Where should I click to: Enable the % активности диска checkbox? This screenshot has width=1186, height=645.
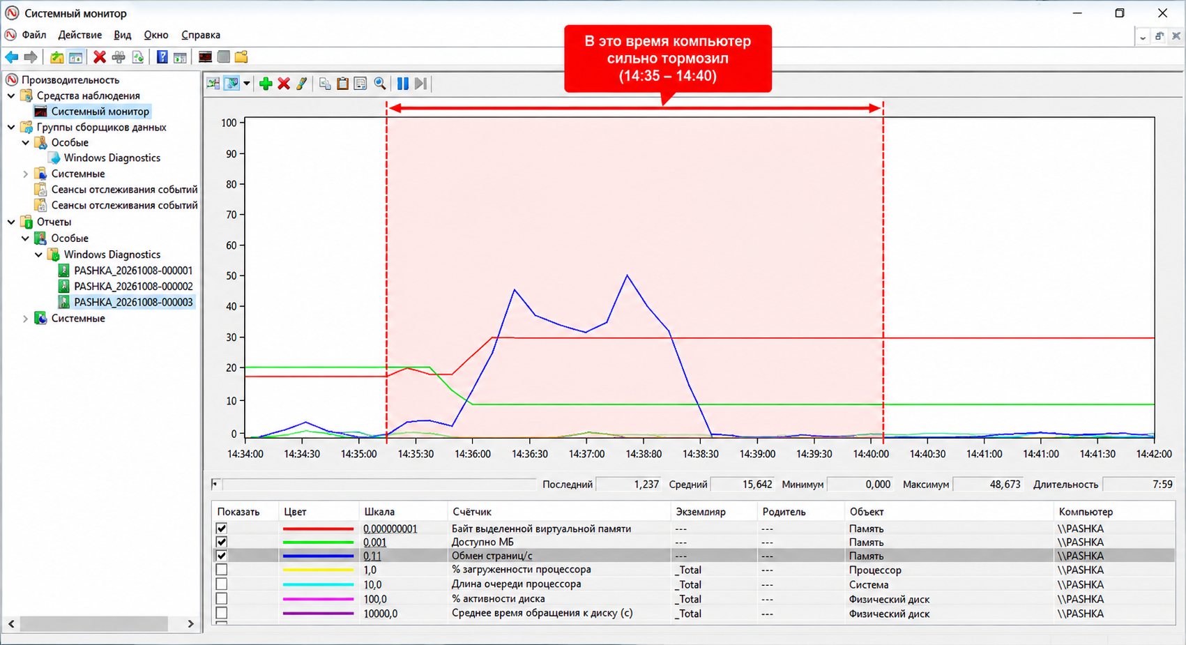point(222,599)
